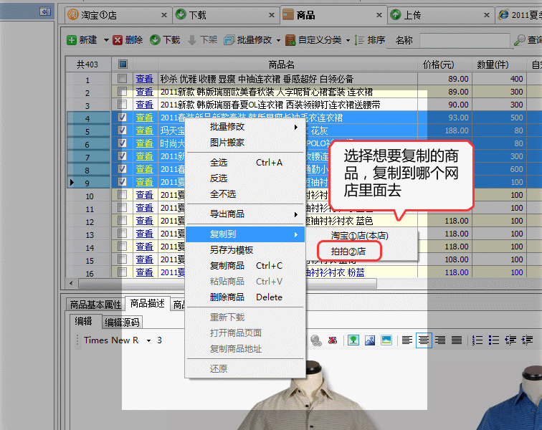This screenshot has height=430, width=542.
Task: Select 反选 in context menu
Action: [x=245, y=178]
